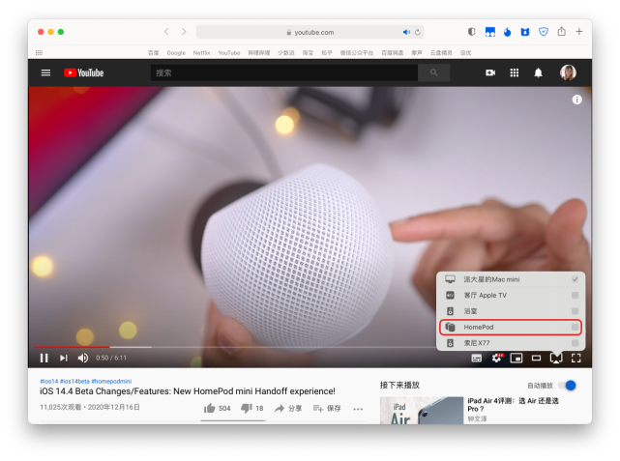This screenshot has width=620, height=461.
Task: Open more actions ellipsis under video
Action: coord(358,409)
